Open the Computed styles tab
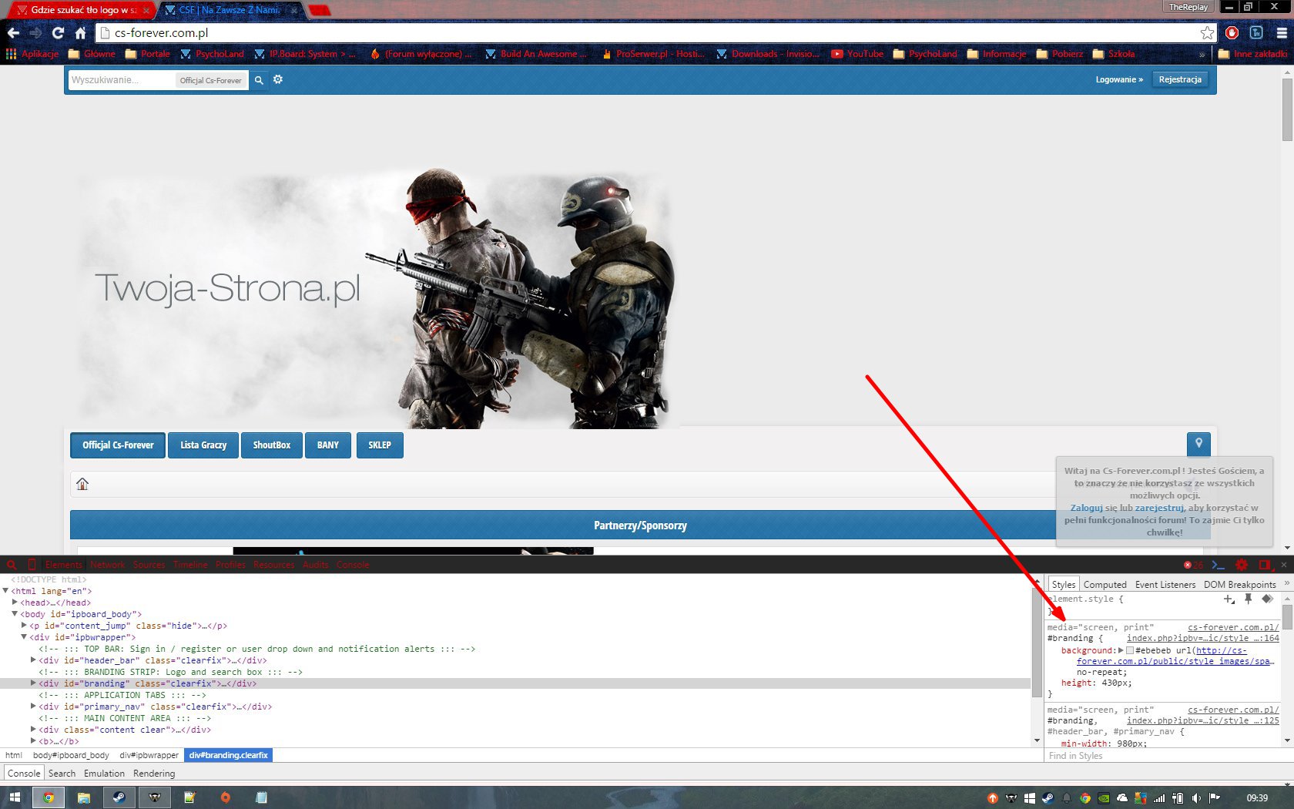Screen dimensions: 1294x809 coord(1105,585)
